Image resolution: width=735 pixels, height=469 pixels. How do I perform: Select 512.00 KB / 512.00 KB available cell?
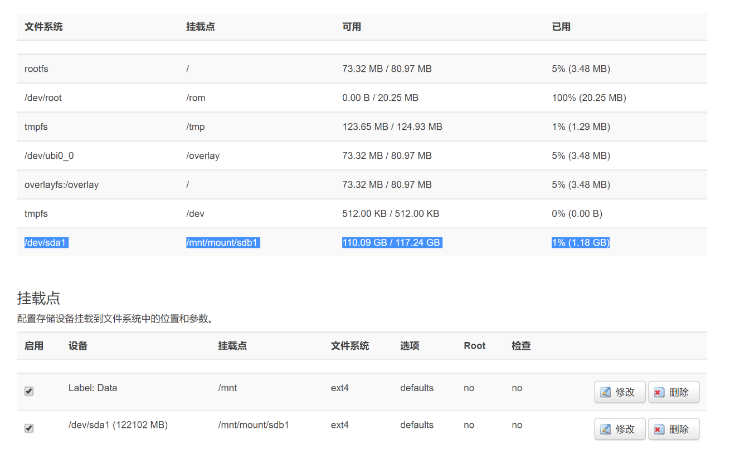(x=391, y=214)
